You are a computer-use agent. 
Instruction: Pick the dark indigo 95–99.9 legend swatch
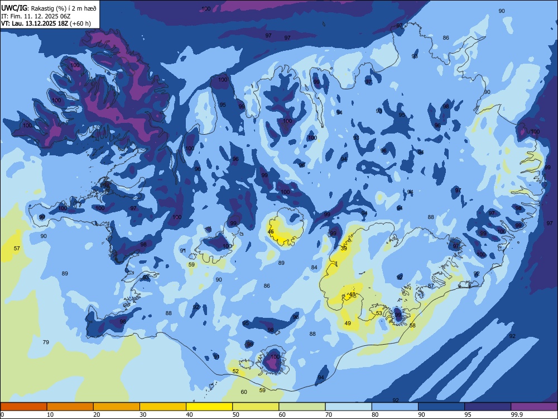[488, 407]
